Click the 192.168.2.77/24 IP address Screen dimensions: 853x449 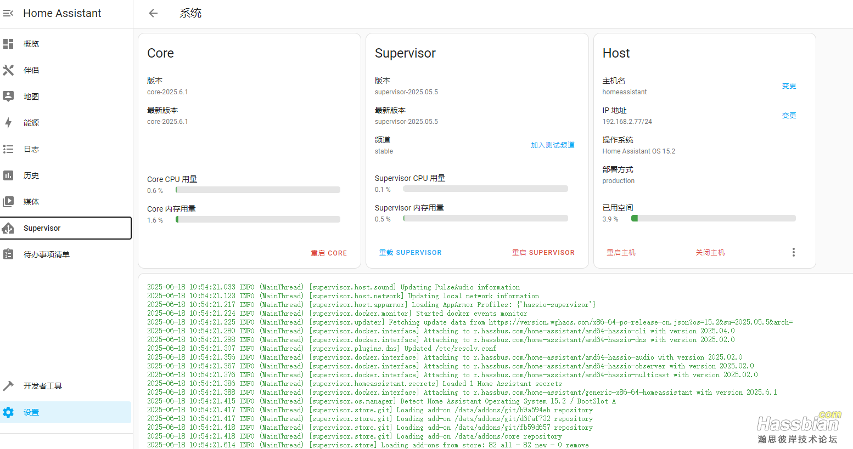click(627, 122)
